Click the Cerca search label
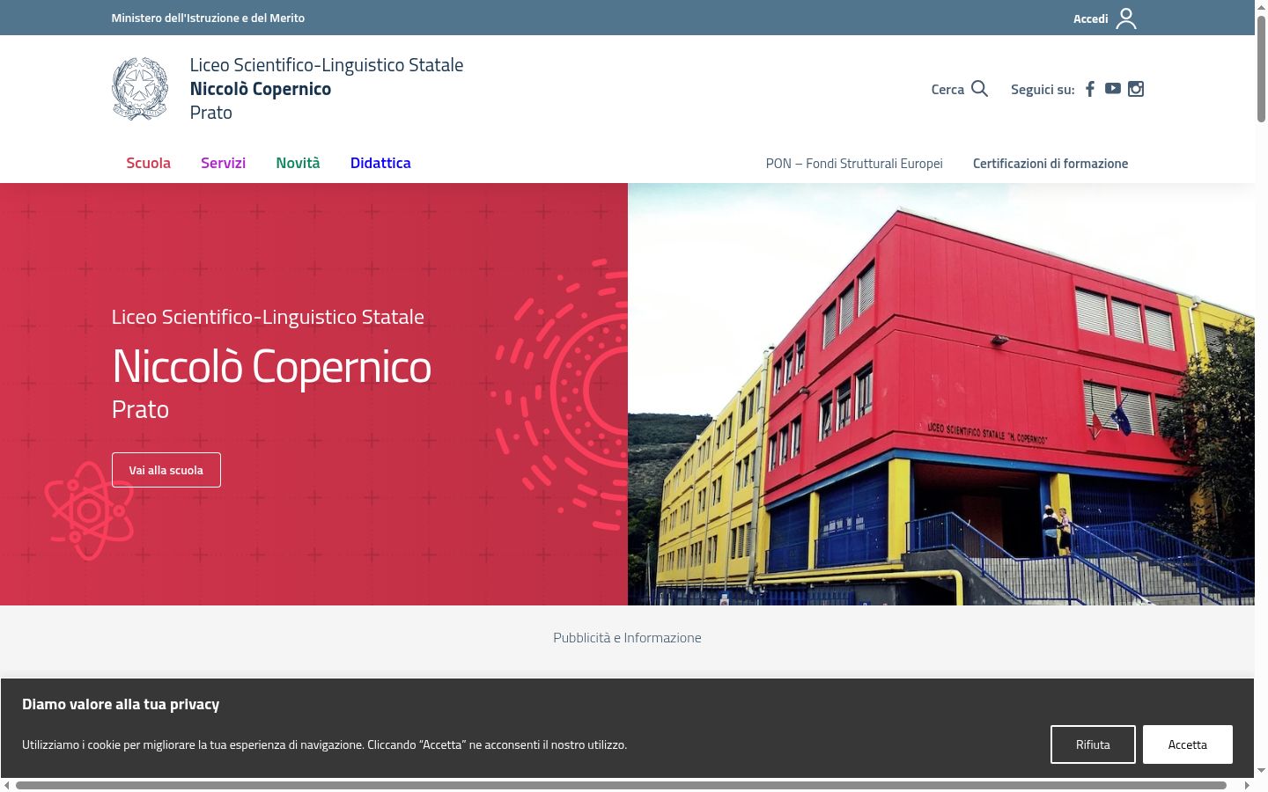Screen dimensions: 1268x792 pos(947,89)
